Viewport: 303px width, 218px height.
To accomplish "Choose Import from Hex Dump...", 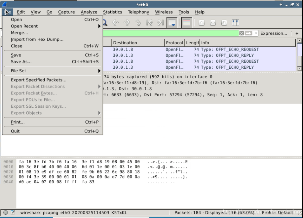I will click(x=53, y=39).
